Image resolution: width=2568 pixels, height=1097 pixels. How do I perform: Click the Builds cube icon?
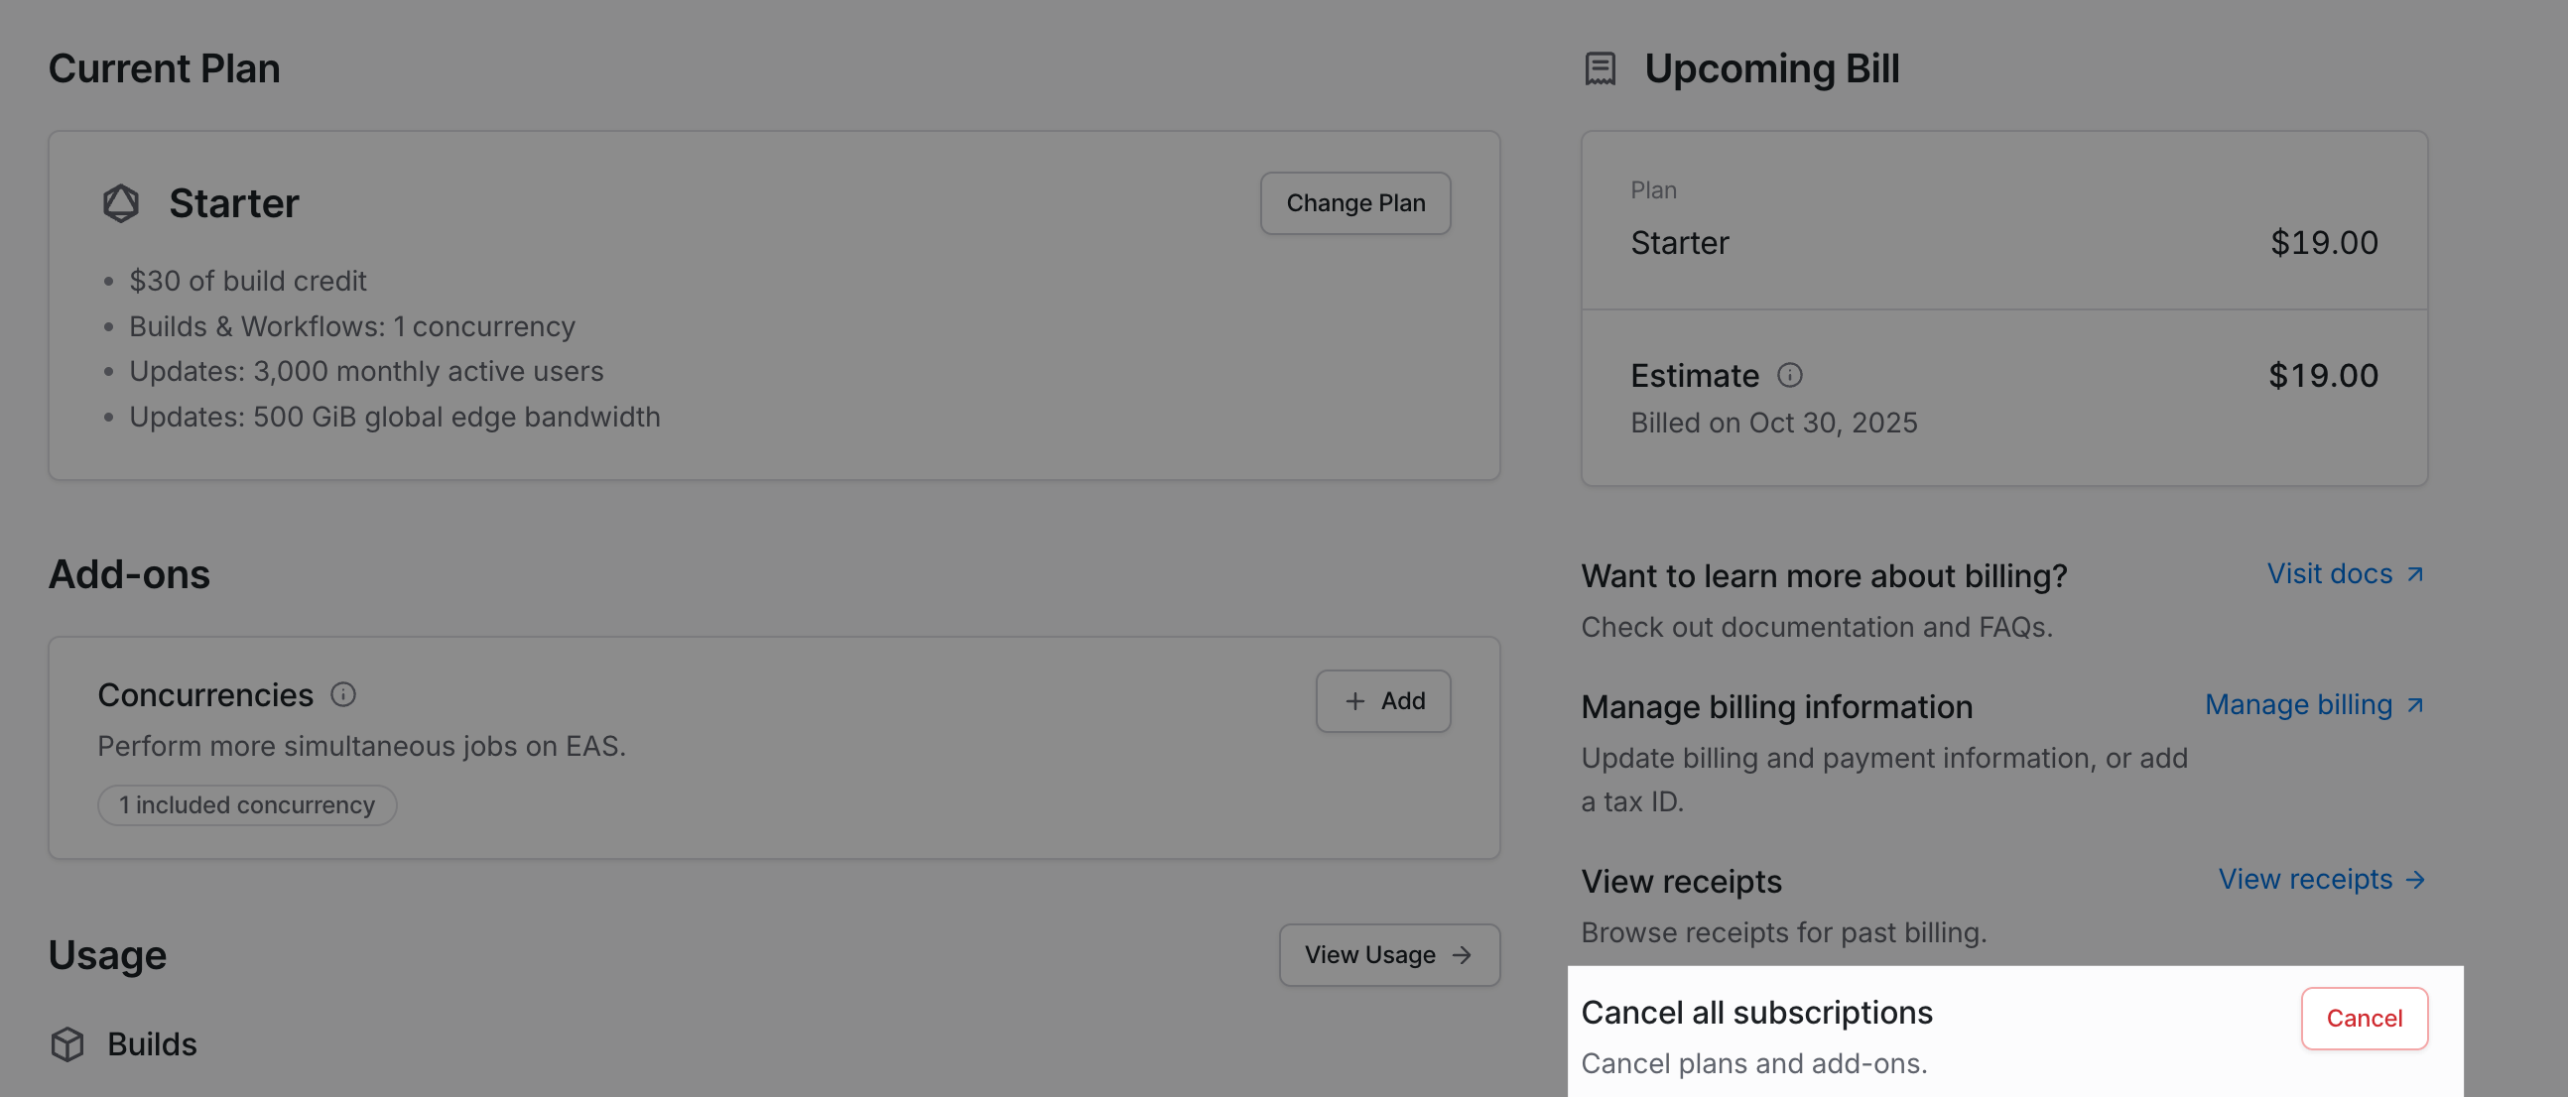coord(65,1044)
